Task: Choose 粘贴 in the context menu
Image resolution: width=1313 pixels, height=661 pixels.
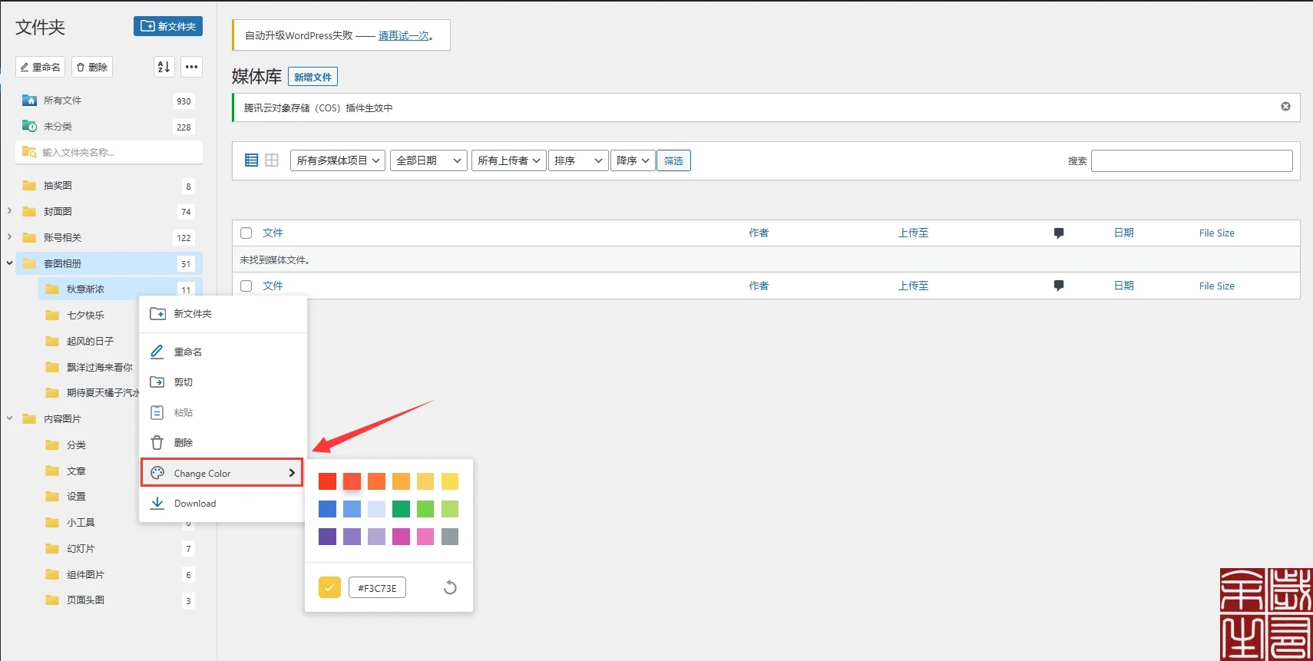Action: [x=223, y=412]
